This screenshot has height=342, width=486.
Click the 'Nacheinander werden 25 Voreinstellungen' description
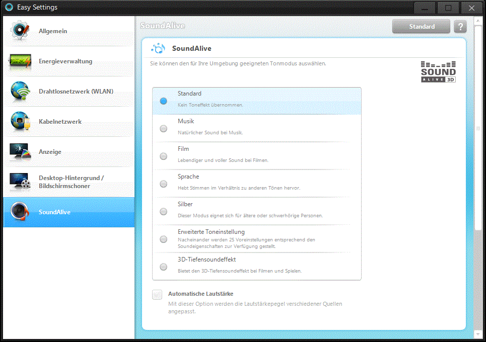[x=246, y=243]
